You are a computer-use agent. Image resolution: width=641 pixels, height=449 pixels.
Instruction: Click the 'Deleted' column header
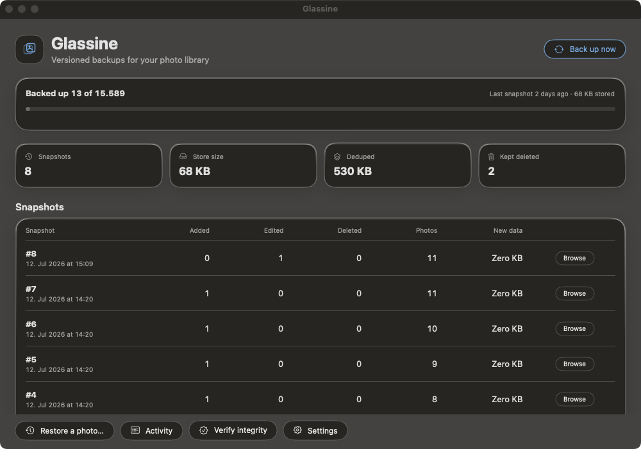click(349, 231)
